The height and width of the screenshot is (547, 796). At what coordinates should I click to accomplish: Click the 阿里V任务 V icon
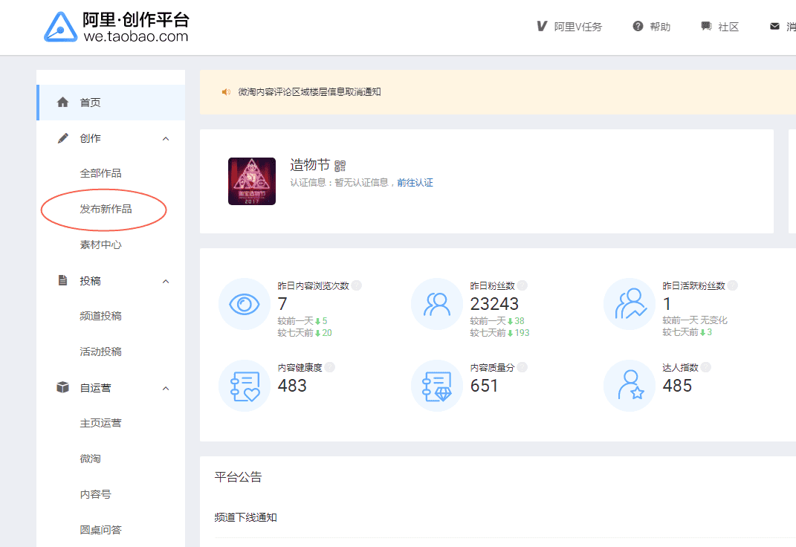542,27
